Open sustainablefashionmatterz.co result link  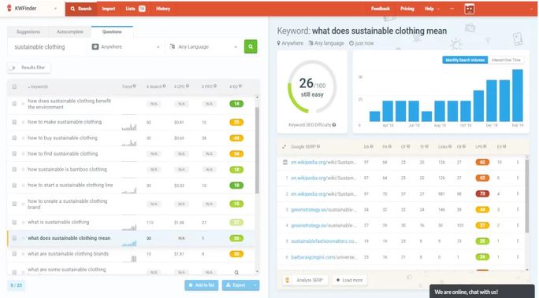(324, 241)
